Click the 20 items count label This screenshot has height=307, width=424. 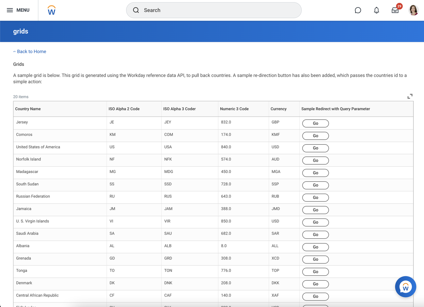tap(21, 97)
